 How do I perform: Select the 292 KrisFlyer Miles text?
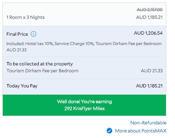click(x=85, y=109)
